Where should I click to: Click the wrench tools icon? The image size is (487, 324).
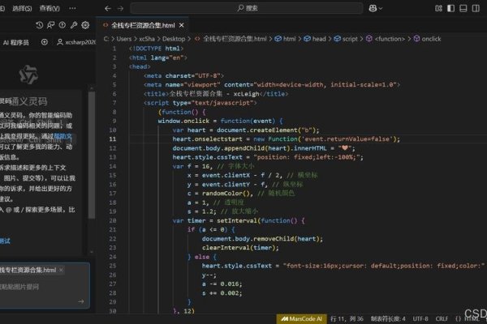[x=74, y=25]
